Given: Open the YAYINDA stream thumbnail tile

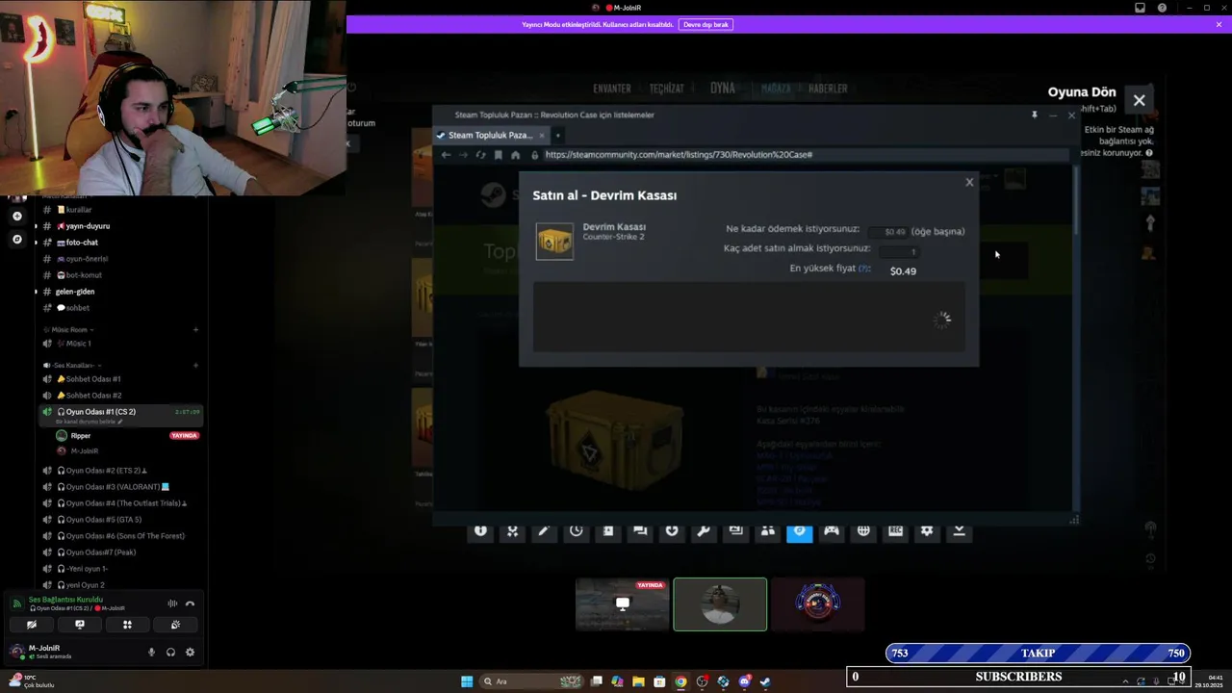Looking at the screenshot, I should click(x=622, y=604).
